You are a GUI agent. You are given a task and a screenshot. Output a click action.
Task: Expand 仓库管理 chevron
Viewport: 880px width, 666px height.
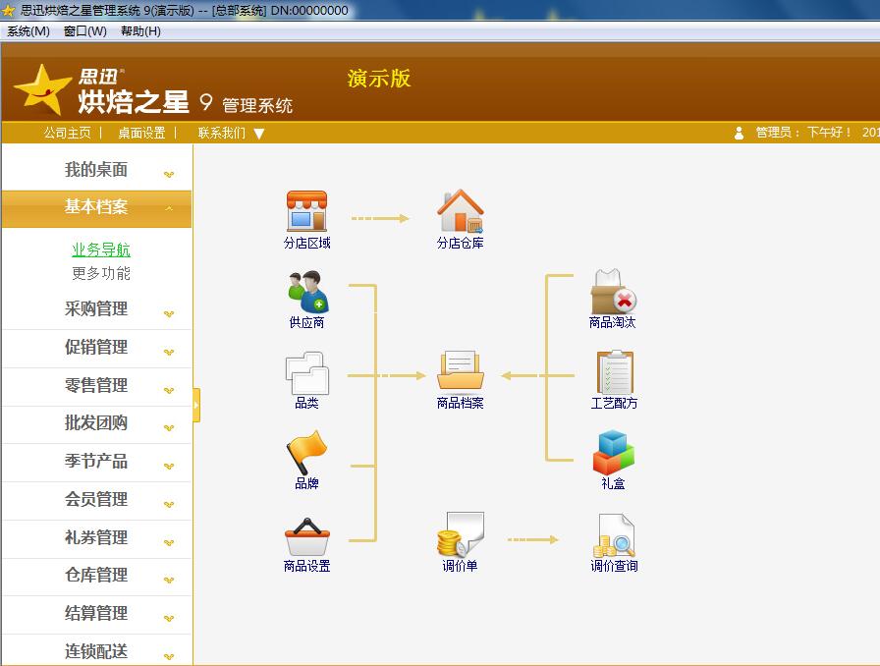click(x=168, y=581)
